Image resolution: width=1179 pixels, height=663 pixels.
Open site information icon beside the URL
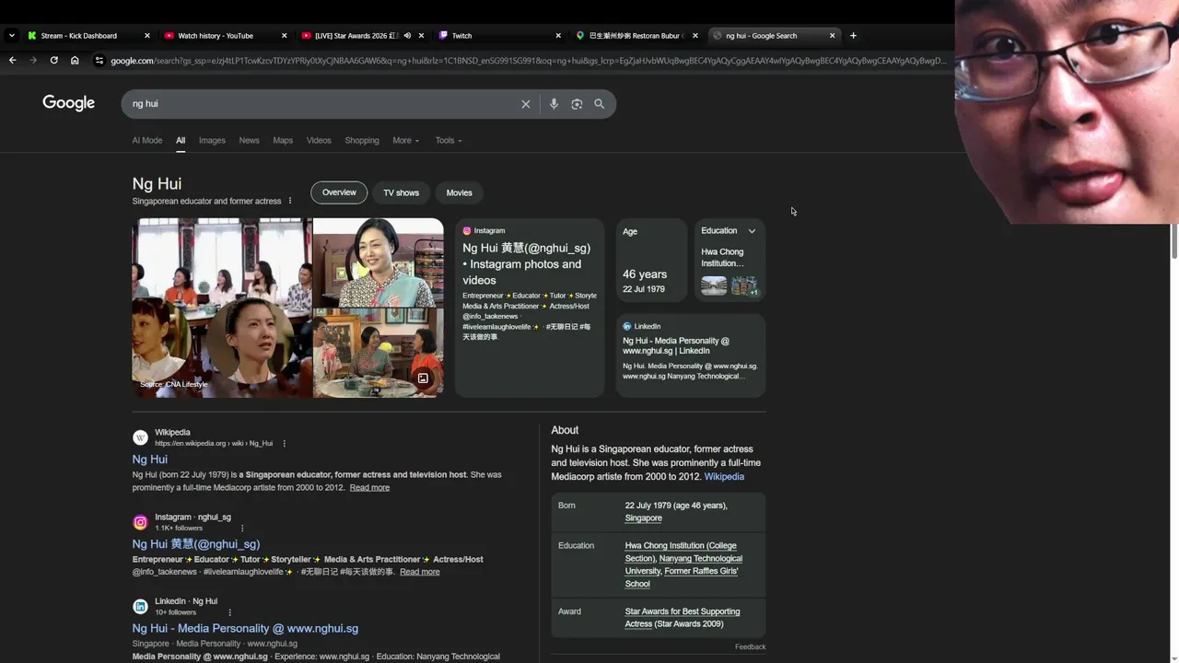pos(99,61)
